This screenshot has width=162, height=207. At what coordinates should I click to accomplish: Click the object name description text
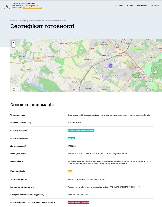coord(110,162)
